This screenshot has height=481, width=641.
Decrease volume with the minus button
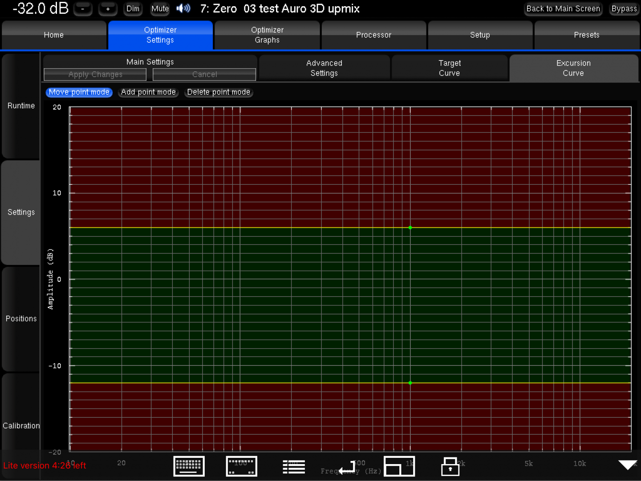pos(83,8)
